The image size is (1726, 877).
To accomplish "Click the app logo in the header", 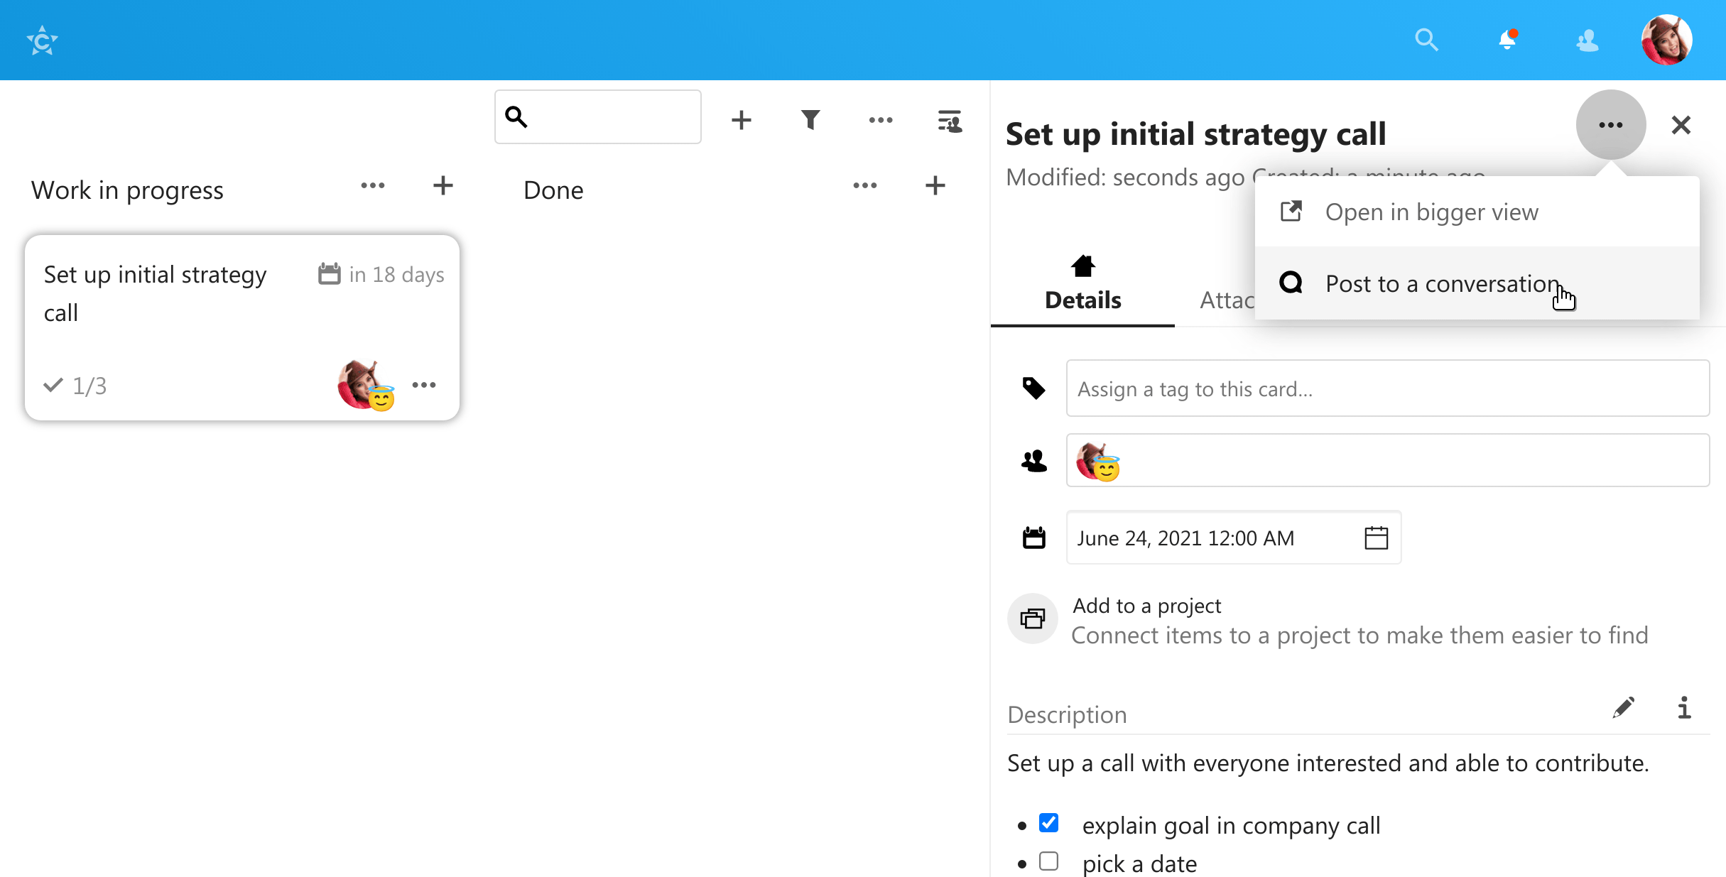I will click(x=41, y=40).
